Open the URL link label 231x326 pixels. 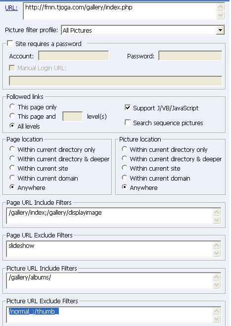pos(11,8)
